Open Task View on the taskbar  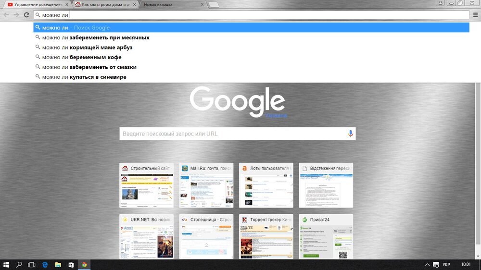(x=32, y=265)
